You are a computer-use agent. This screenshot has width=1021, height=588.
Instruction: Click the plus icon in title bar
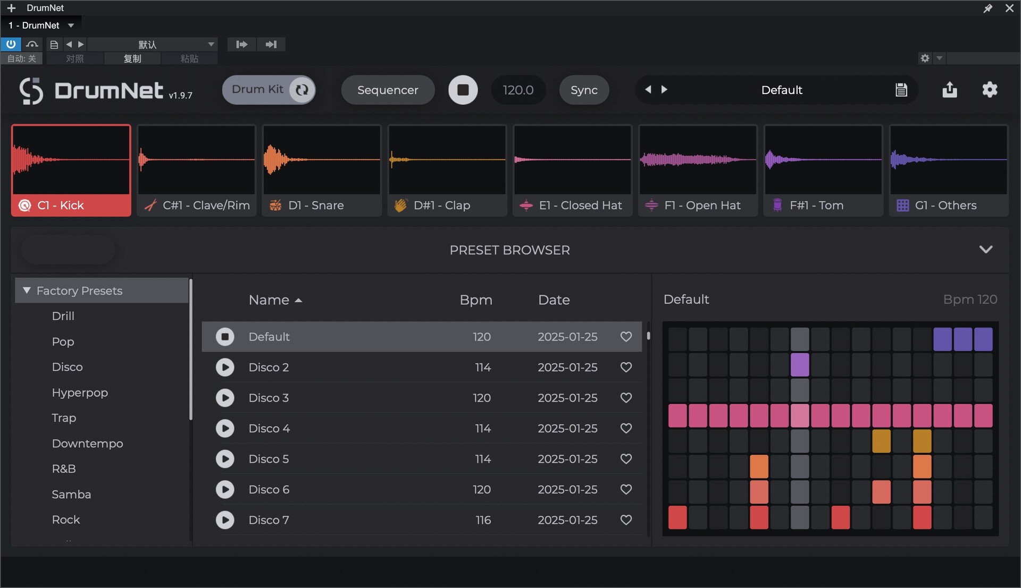tap(11, 8)
